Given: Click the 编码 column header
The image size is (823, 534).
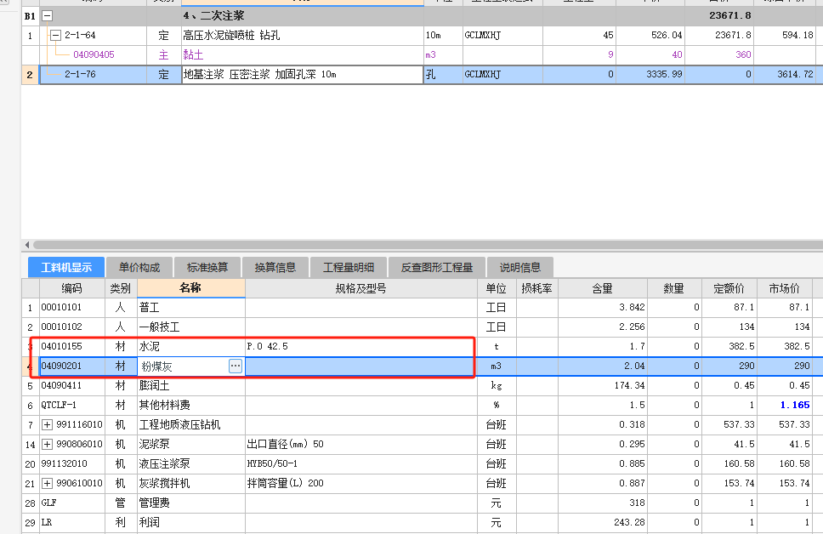Looking at the screenshot, I should point(72,288).
